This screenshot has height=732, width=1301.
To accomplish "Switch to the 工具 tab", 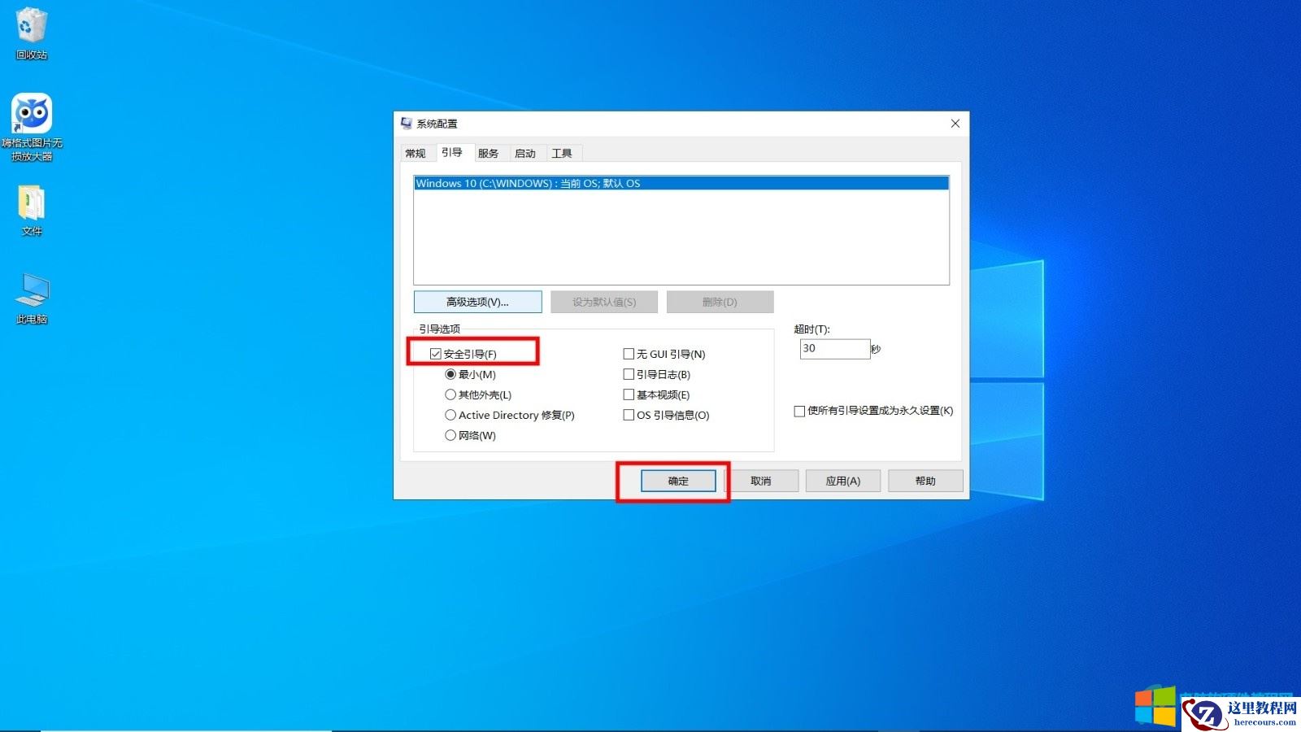I will [562, 153].
